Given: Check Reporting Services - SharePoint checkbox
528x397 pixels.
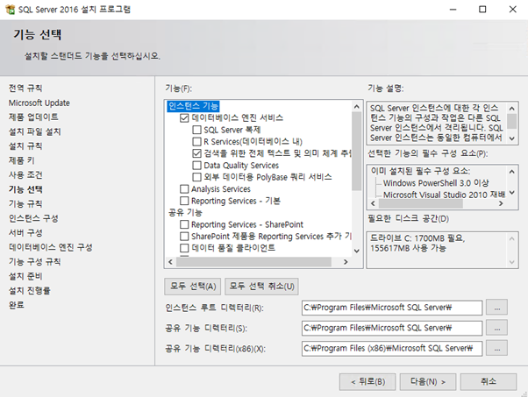Looking at the screenshot, I should point(184,224).
